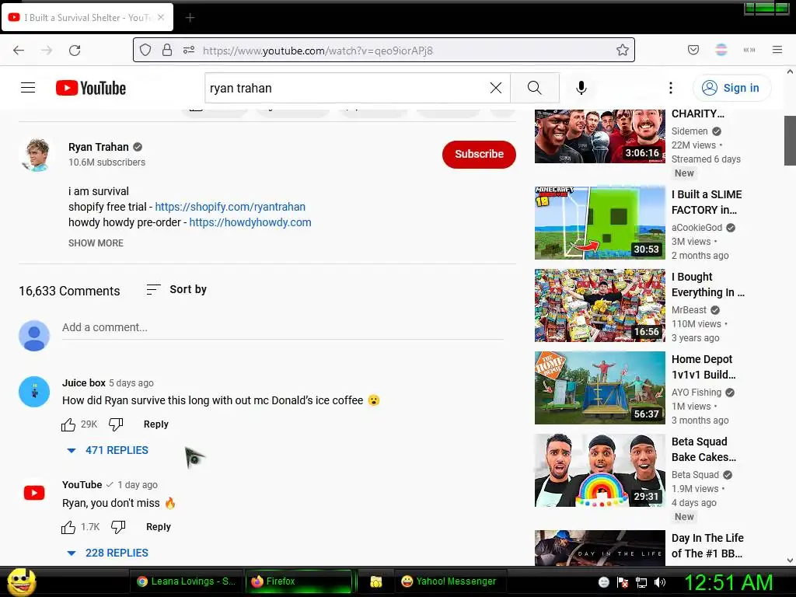Open the smiley start button

(21, 581)
